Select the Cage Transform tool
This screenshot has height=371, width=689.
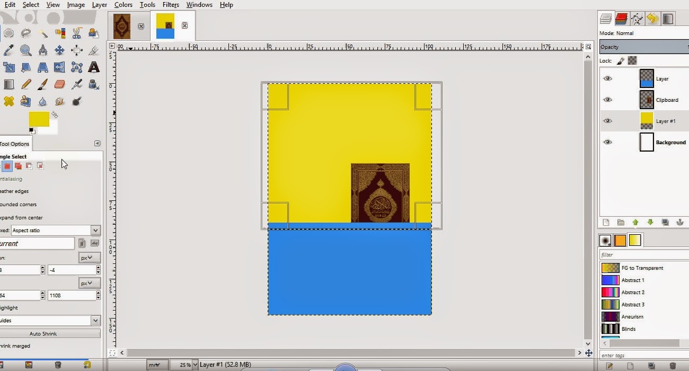[77, 67]
